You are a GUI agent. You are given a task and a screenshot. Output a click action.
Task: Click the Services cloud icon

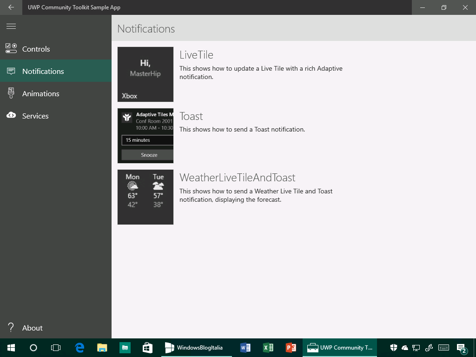coord(11,115)
